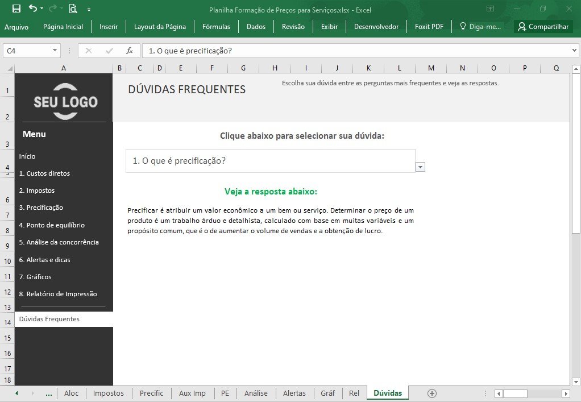Open the Undo history dropdown arrow
The width and height of the screenshot is (581, 402).
(42, 9)
